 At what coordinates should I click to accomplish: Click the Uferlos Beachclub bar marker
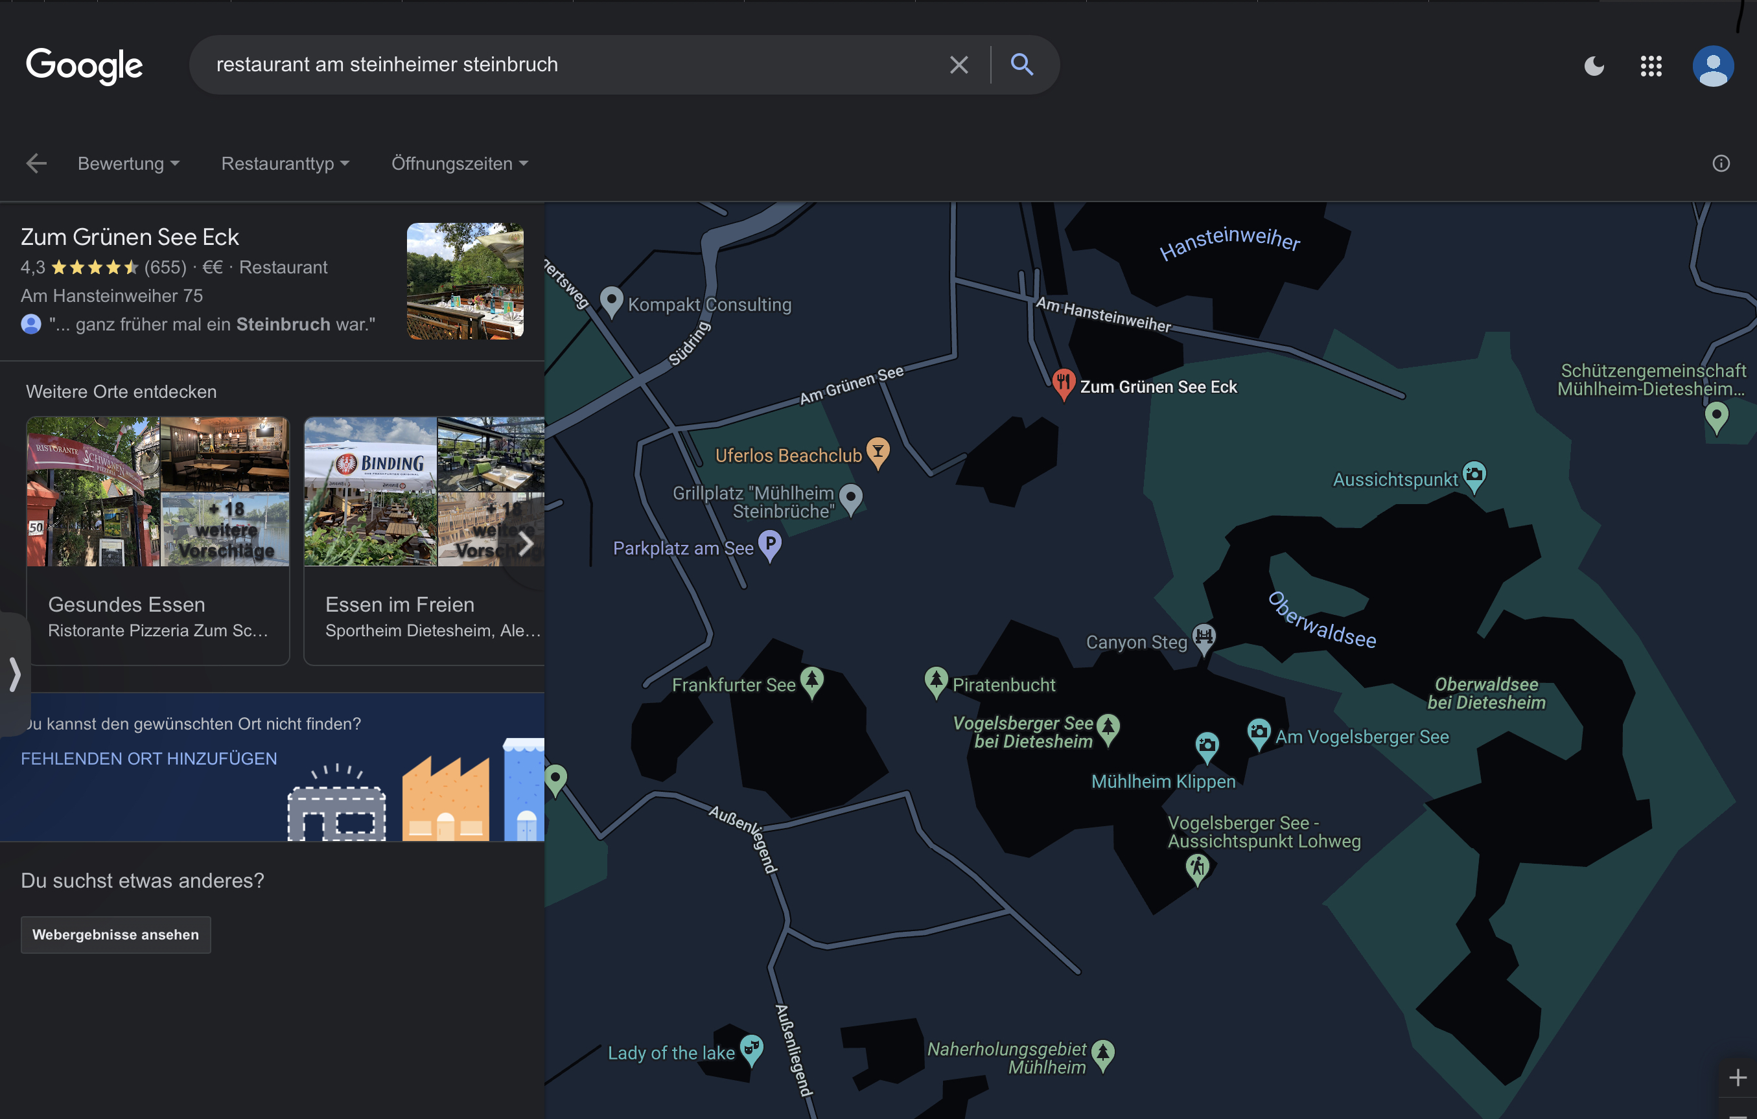tap(878, 452)
